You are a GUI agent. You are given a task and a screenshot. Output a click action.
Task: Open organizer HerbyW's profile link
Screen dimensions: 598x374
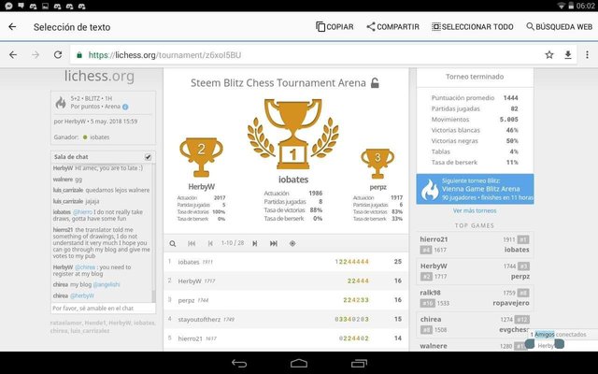point(75,122)
